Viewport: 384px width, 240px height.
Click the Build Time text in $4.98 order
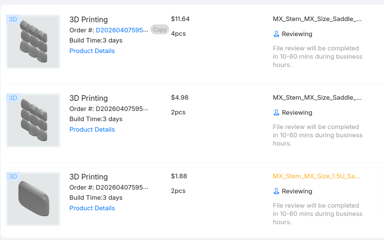coord(96,119)
